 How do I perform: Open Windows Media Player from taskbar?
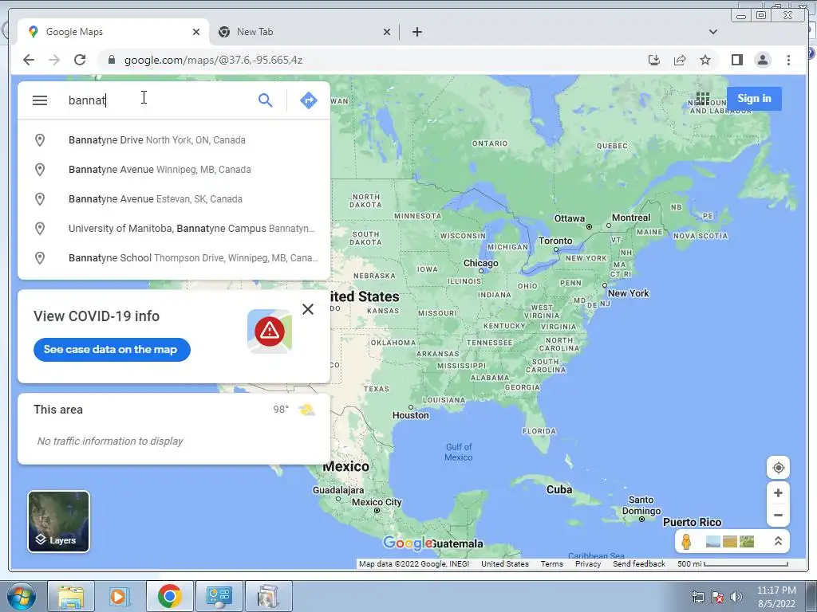pos(120,596)
